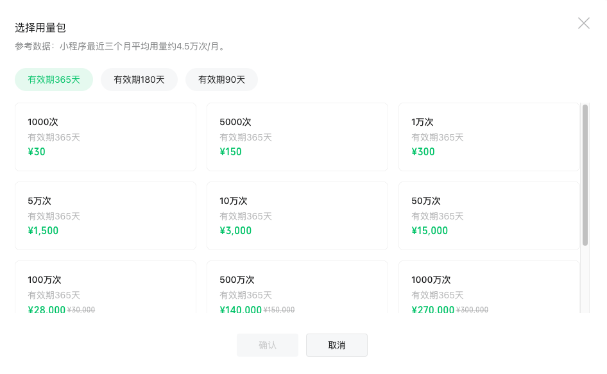This screenshot has width=607, height=374.
Task: Select the 5000次 package priced ¥150
Action: (x=297, y=136)
